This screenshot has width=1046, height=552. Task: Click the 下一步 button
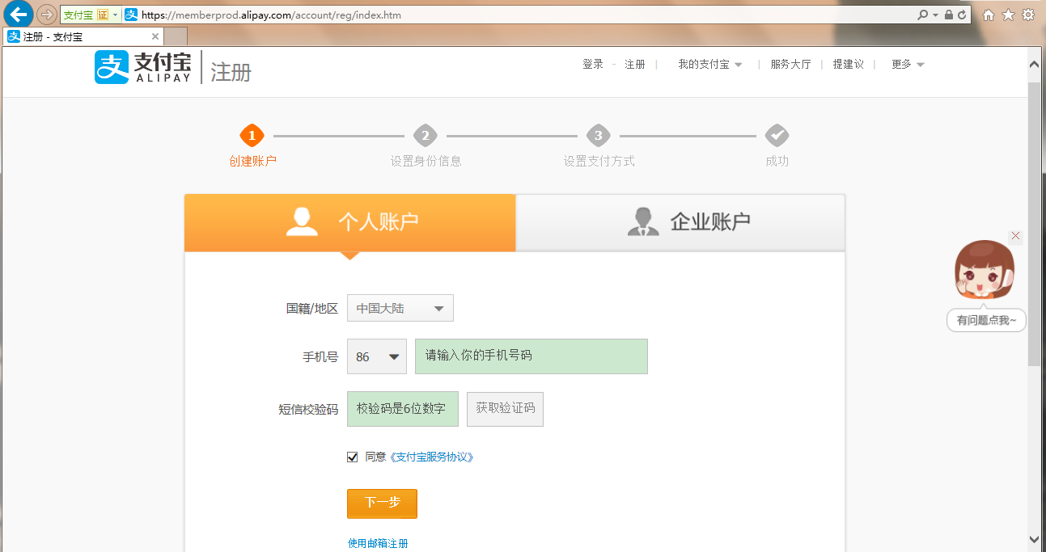[x=382, y=503]
